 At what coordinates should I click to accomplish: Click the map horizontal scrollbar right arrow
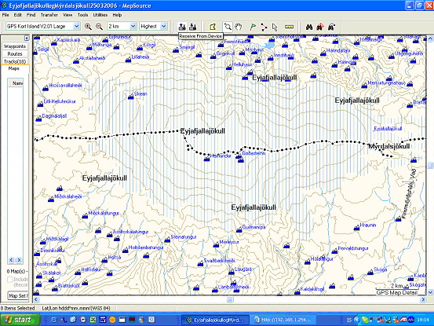click(423, 299)
